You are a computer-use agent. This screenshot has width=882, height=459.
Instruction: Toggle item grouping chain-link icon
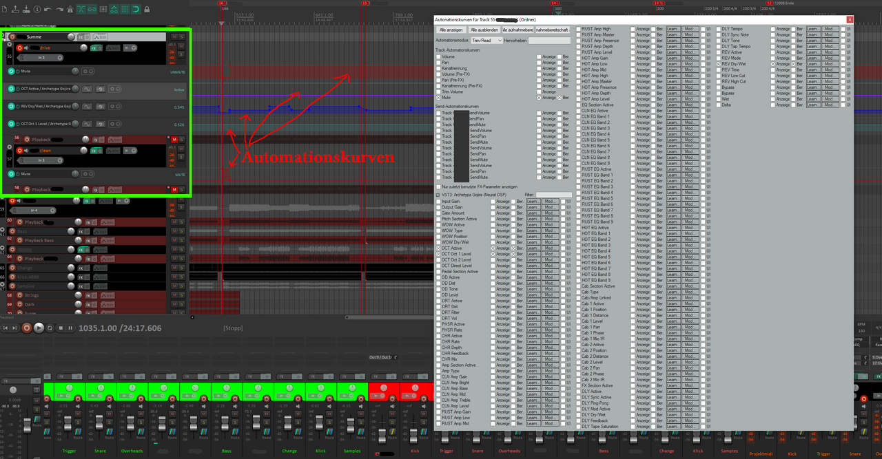[92, 10]
